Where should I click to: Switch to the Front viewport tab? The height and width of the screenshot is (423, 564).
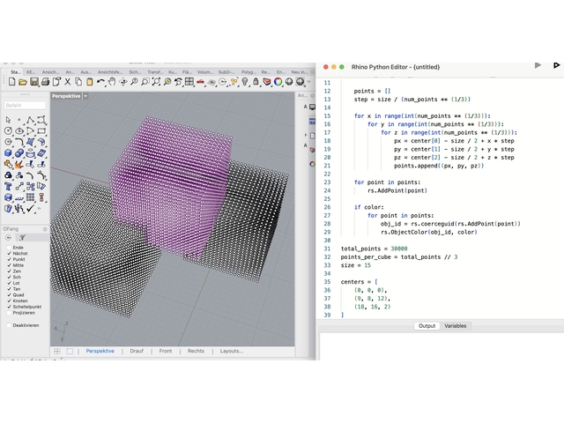(x=166, y=351)
